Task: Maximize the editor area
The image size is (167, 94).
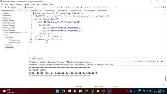Action: click(x=166, y=10)
